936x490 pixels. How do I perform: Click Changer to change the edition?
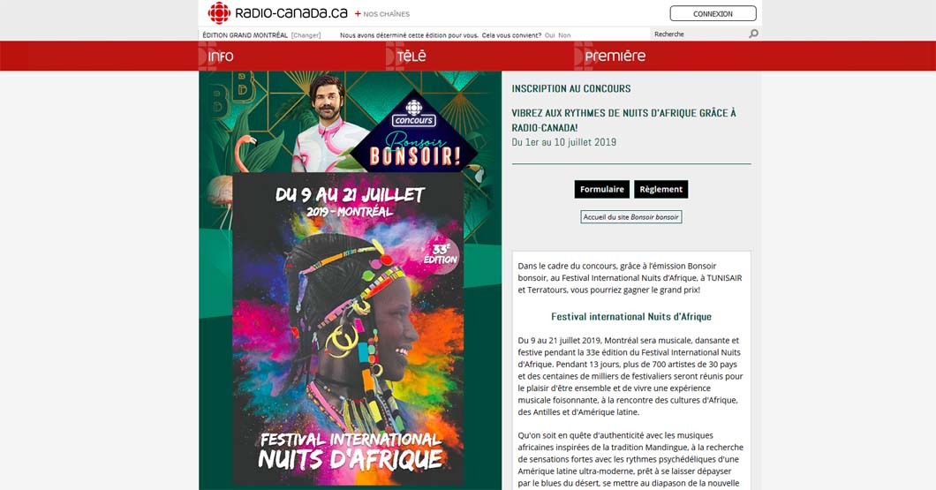(x=306, y=35)
